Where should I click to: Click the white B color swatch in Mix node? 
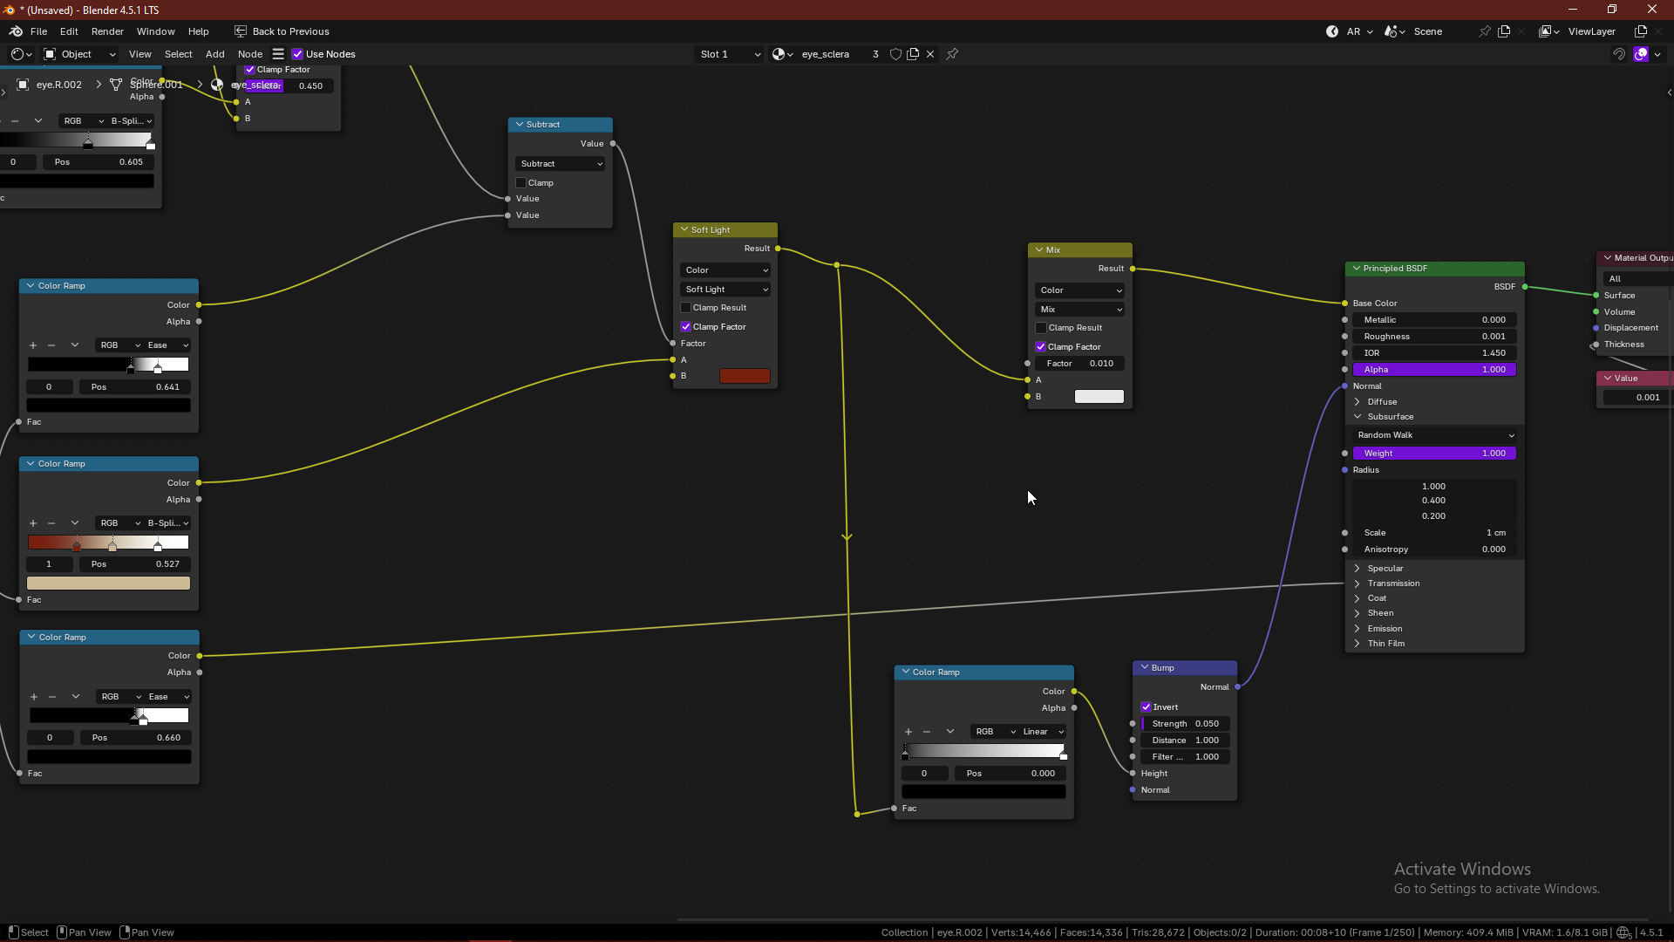coord(1099,397)
